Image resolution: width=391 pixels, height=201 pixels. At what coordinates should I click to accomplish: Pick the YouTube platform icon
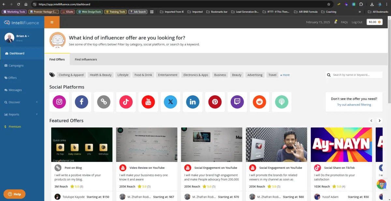tap(148, 102)
